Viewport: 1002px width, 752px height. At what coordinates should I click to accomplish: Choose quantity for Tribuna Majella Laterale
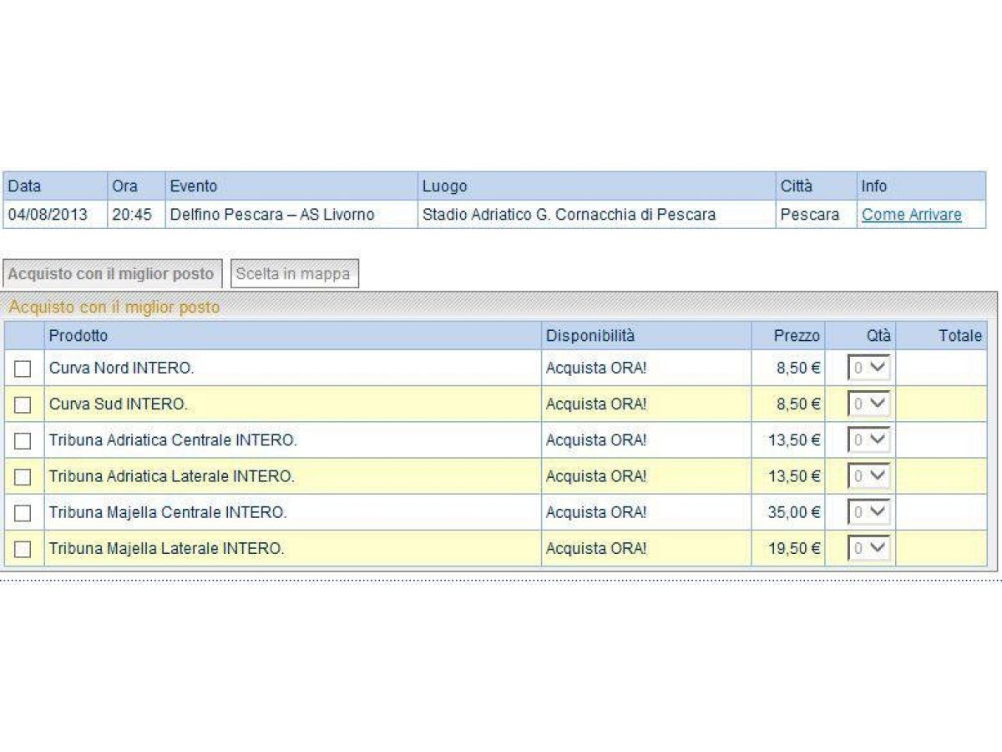click(x=869, y=549)
